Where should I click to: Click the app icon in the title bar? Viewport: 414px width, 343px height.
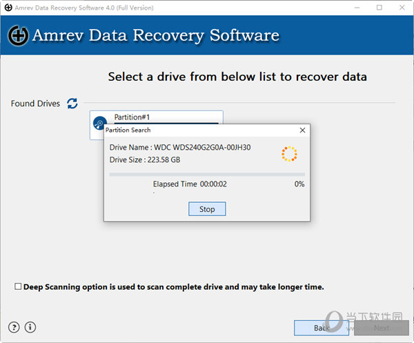pyautogui.click(x=8, y=8)
